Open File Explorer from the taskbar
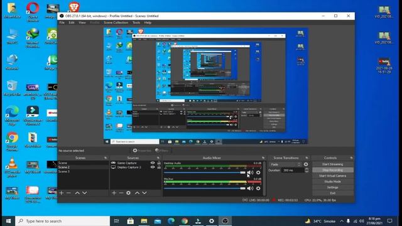The height and width of the screenshot is (226, 402). tap(144, 221)
